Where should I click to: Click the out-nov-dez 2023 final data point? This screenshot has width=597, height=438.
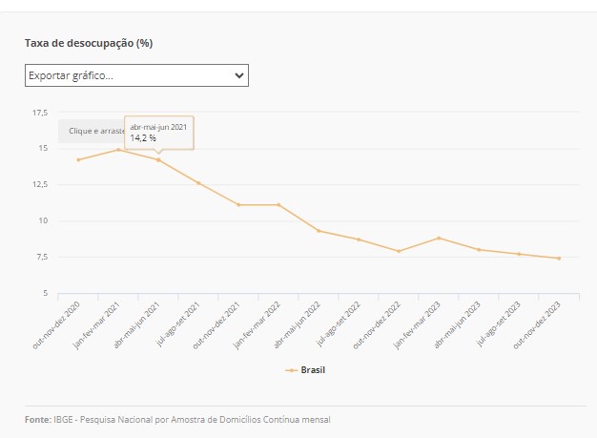559,258
